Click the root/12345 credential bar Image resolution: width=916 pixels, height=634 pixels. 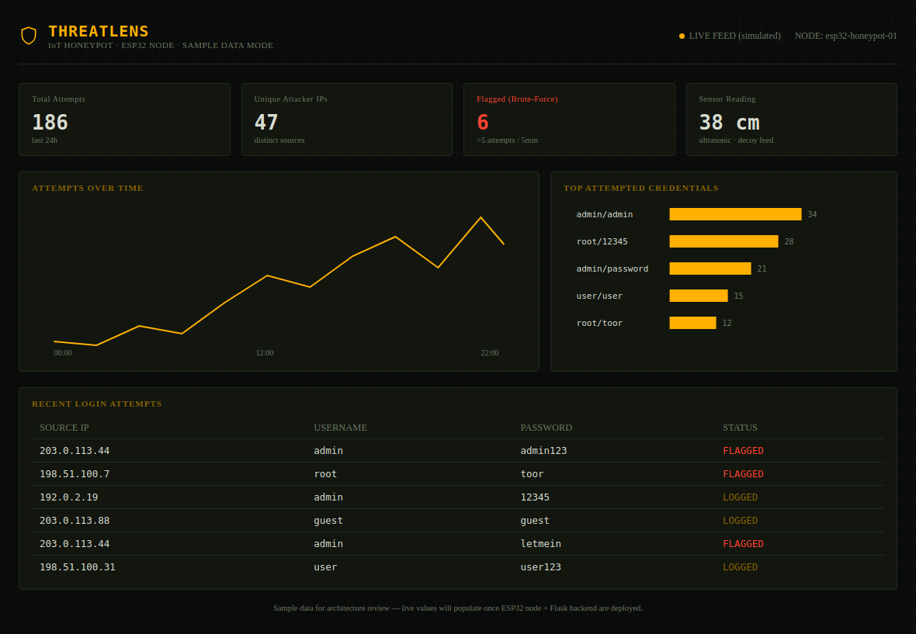723,241
